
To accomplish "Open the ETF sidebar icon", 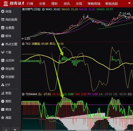I will coord(3,85).
